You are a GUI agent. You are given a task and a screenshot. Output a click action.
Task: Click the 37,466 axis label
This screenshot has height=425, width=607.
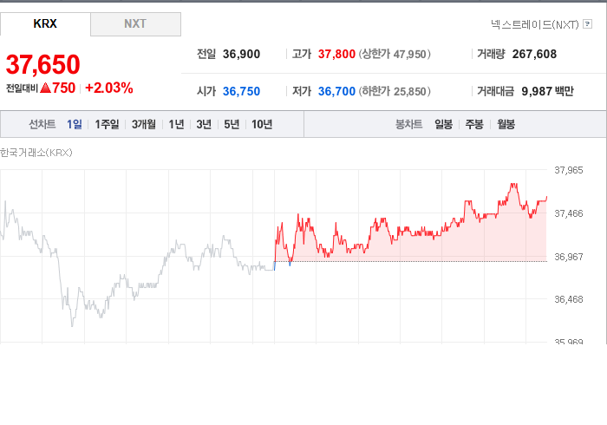[x=569, y=213]
